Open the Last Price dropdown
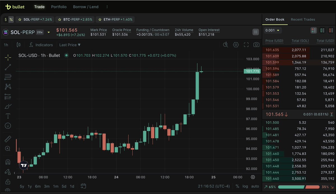Viewport: 336px width, 194px height. click(70, 45)
